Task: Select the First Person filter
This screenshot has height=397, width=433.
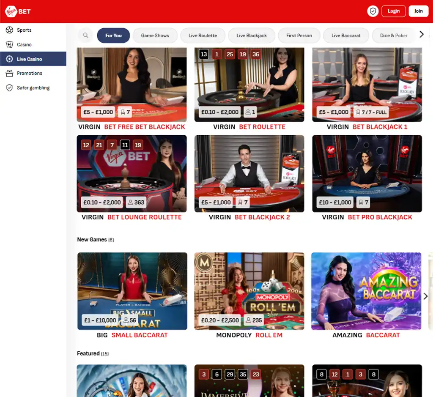Action: [299, 36]
